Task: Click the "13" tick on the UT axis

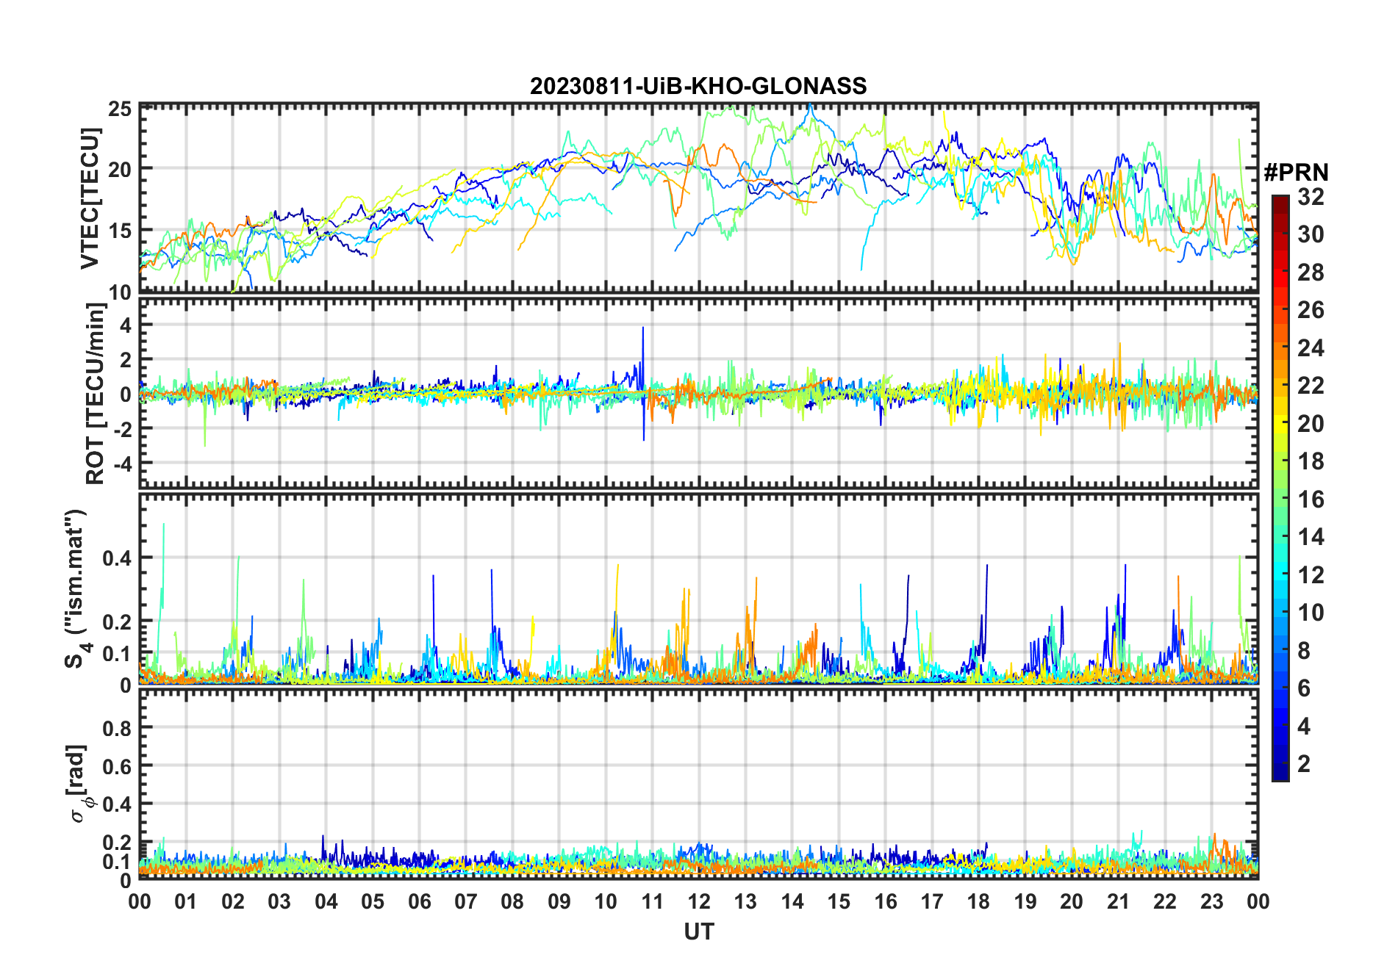Action: tap(745, 901)
